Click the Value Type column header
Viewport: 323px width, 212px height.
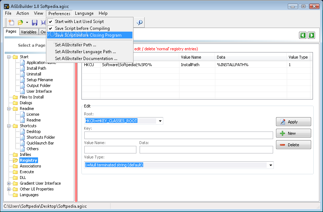298,57
